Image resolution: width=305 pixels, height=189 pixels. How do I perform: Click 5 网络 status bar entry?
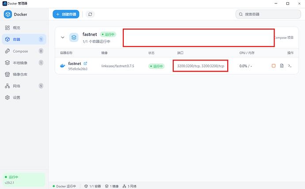click(x=130, y=186)
